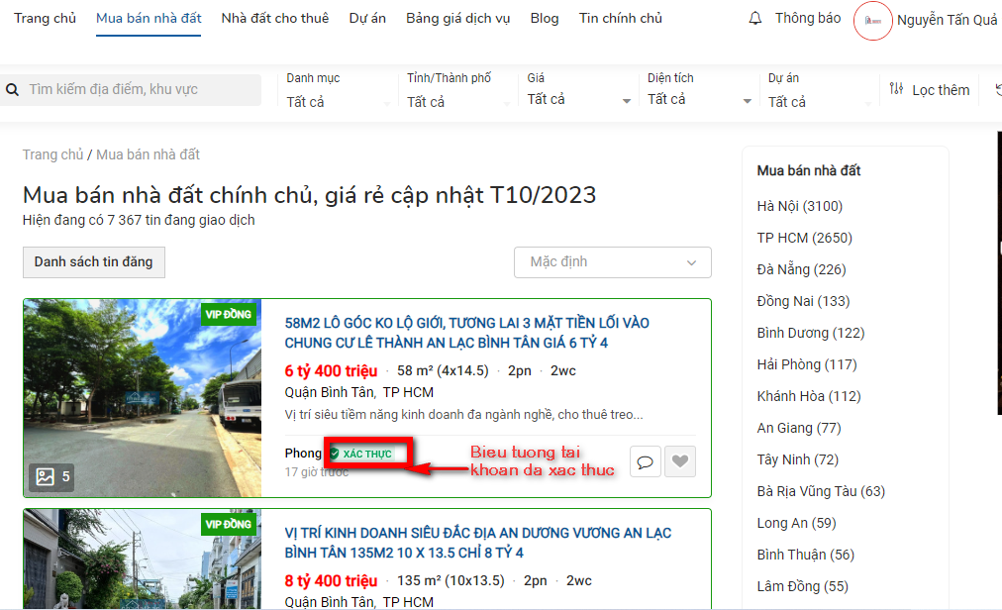Go to the Trang chủ menu item
The image size is (1002, 610).
(45, 19)
